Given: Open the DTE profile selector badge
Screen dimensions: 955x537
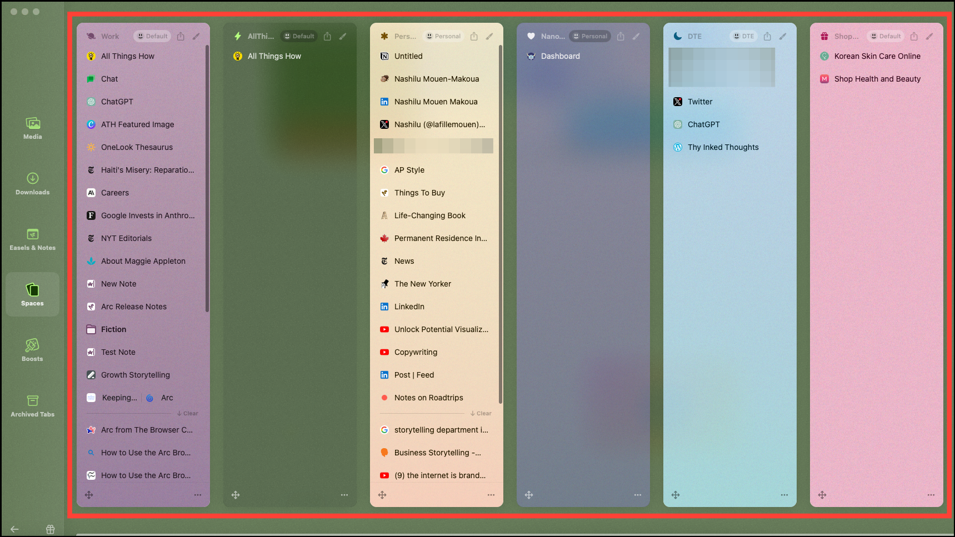Looking at the screenshot, I should click(743, 36).
